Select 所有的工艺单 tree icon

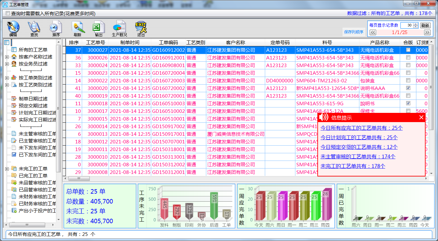14,50
